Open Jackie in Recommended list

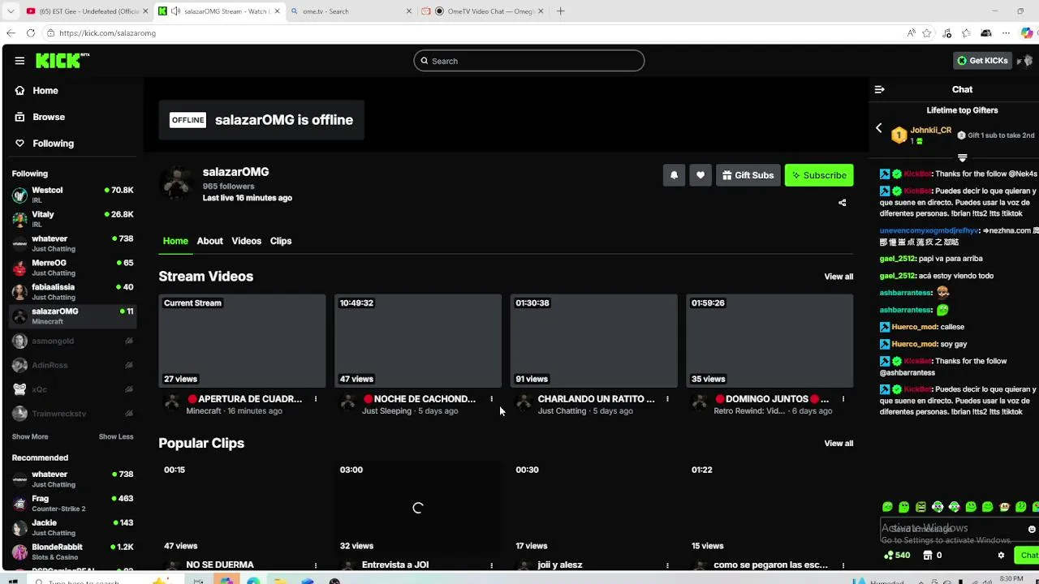73,527
